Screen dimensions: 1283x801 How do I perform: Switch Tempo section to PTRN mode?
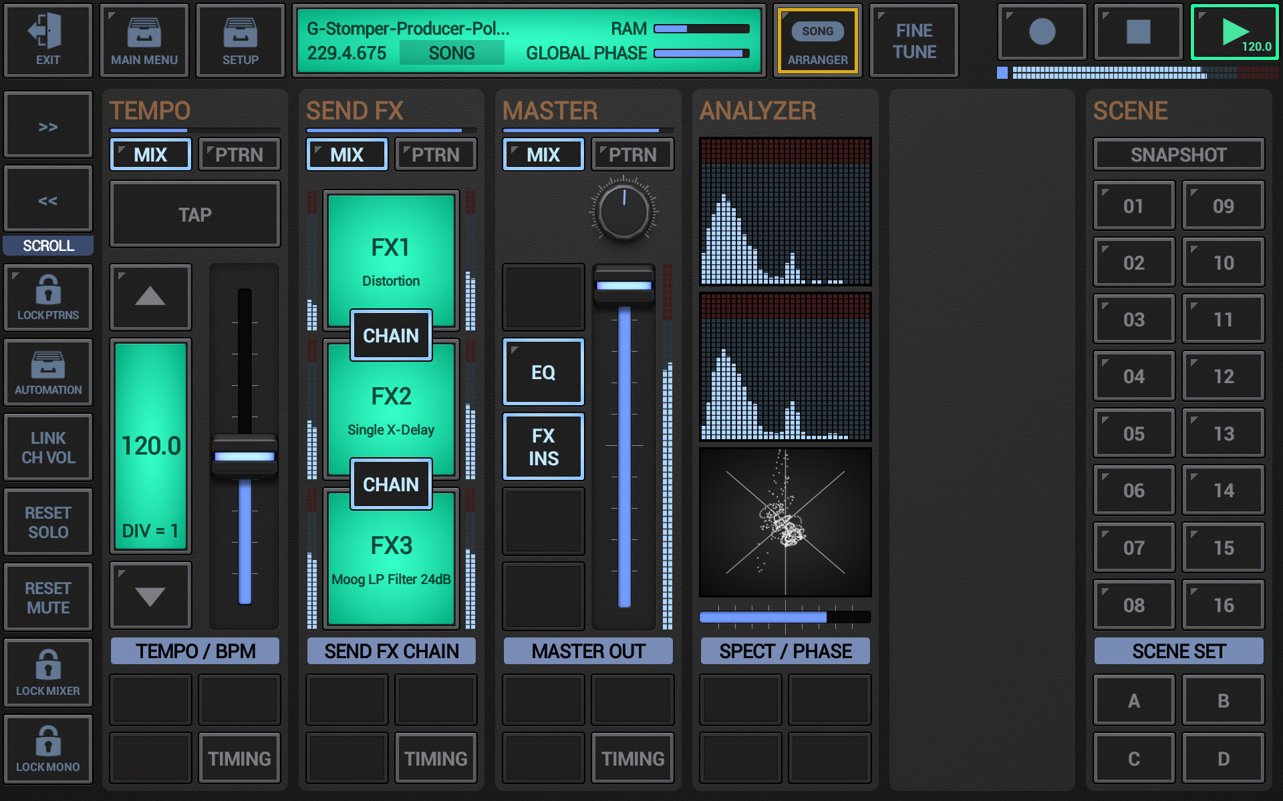239,154
